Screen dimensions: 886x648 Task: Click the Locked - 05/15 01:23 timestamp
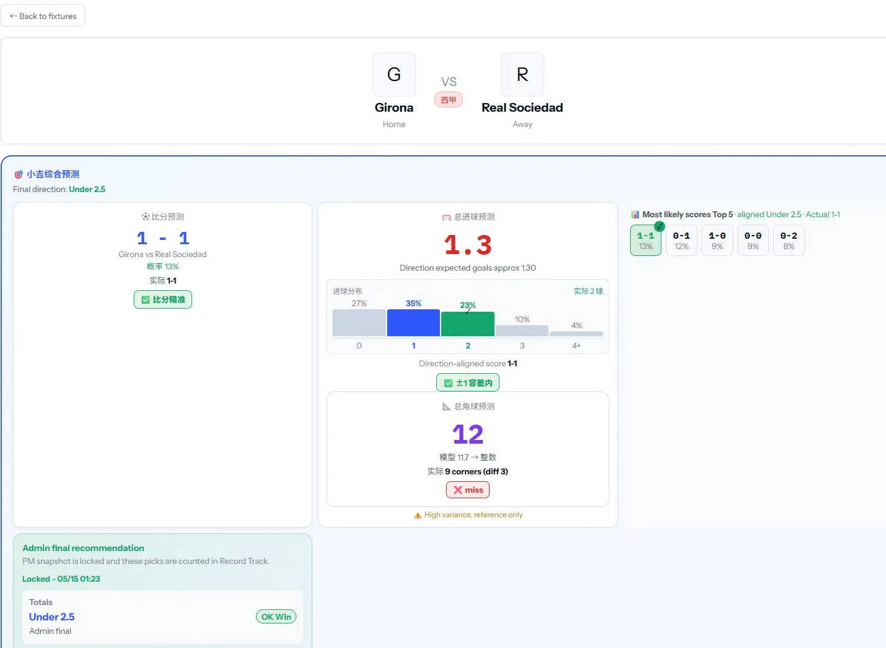(61, 579)
